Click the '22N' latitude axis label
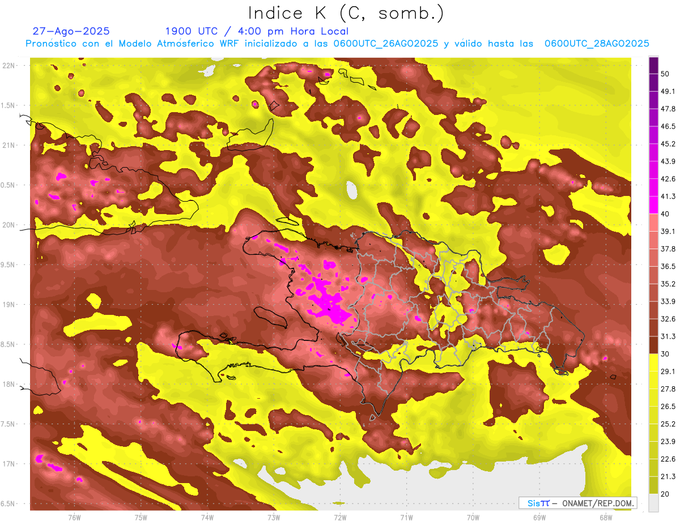Screen dimensions: 680x525 [x=9, y=66]
